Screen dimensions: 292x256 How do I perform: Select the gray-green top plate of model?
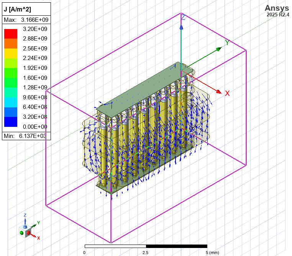(145, 90)
